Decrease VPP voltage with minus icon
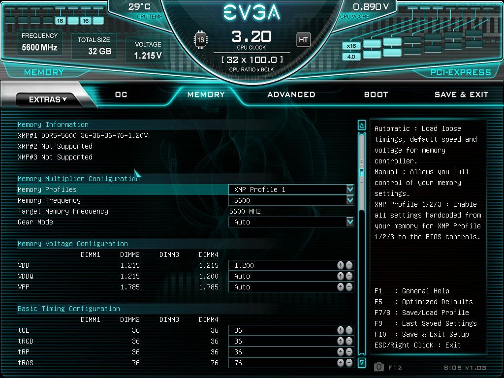The image size is (504, 378). click(x=349, y=287)
